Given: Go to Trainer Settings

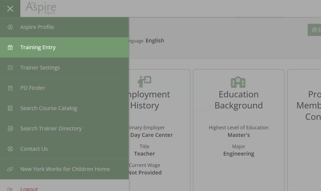Looking at the screenshot, I should [x=64, y=68].
